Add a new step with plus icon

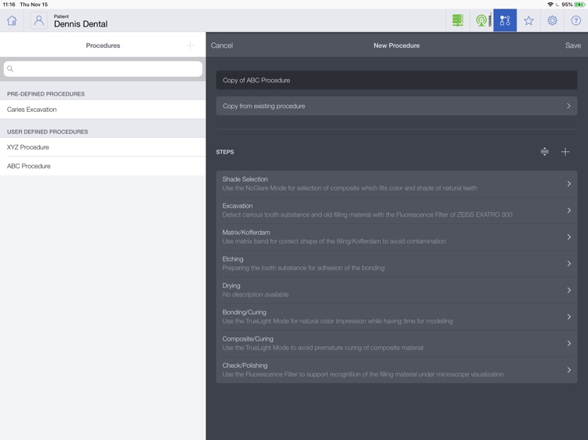[x=565, y=152]
